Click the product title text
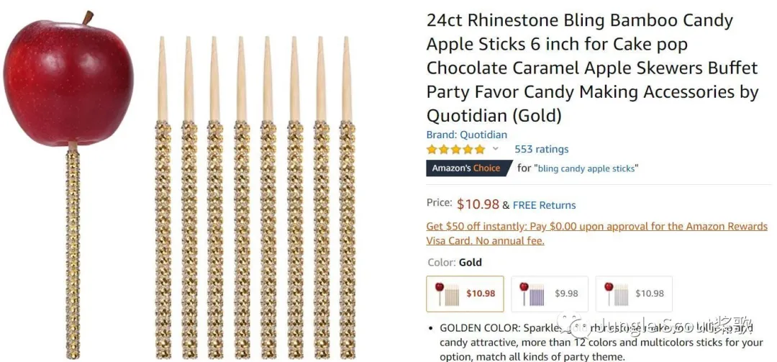 pos(592,68)
